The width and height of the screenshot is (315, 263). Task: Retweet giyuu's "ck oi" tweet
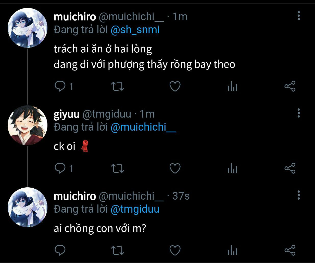118,168
